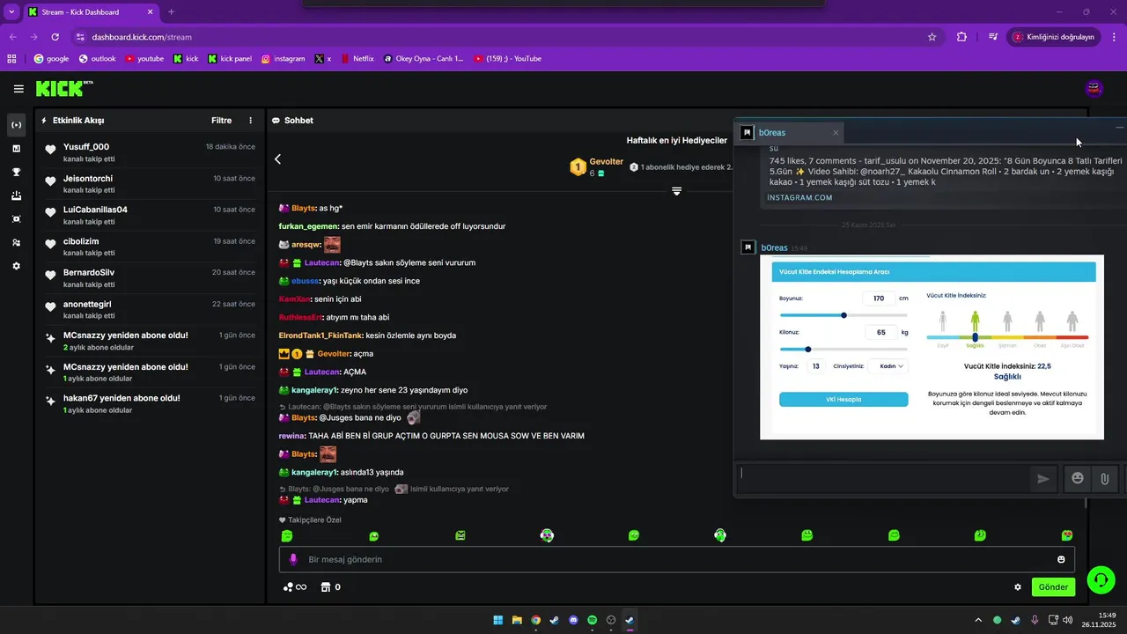Screen dimensions: 1127x634
Task: Open the shop icon with 0
Action: [331, 587]
